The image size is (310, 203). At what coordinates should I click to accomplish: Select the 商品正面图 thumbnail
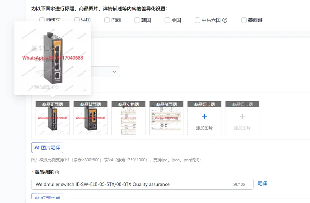(52, 118)
